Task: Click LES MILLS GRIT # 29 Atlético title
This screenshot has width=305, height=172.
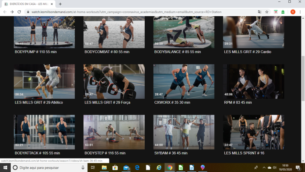Action: [39, 102]
